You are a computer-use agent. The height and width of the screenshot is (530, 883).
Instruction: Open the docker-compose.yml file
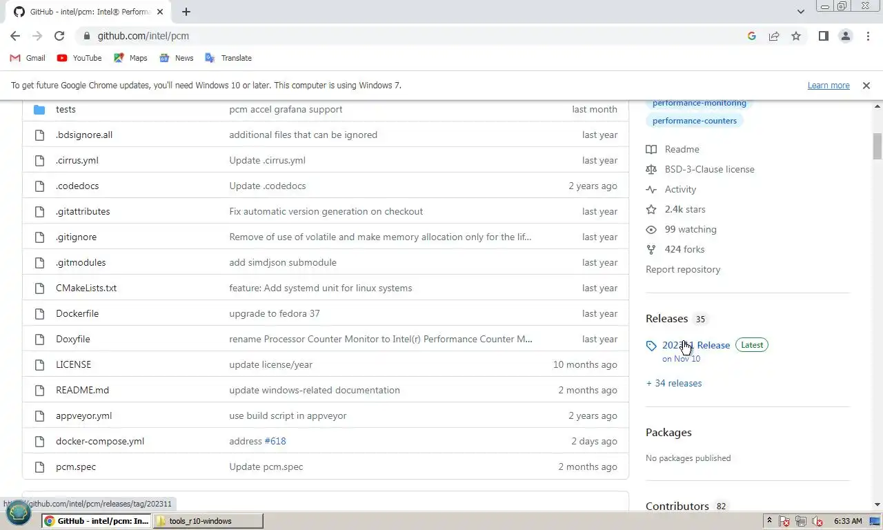[x=100, y=441]
